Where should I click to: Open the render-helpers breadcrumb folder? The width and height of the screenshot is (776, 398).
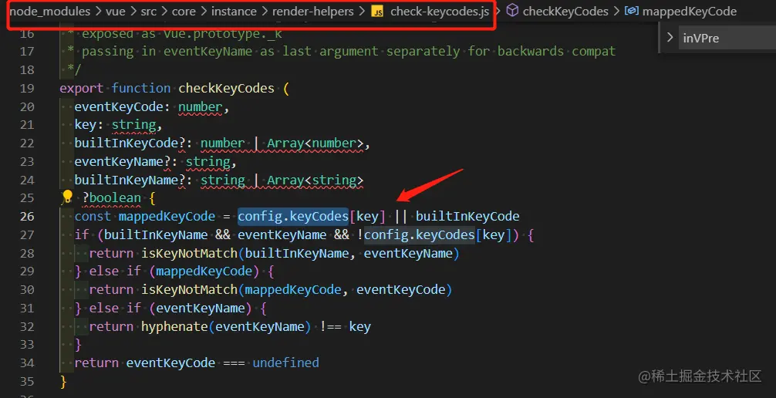312,12
